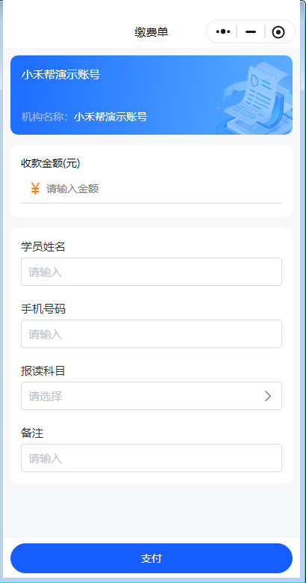
Task: Focus the 学员姓名 input box
Action: tap(152, 272)
